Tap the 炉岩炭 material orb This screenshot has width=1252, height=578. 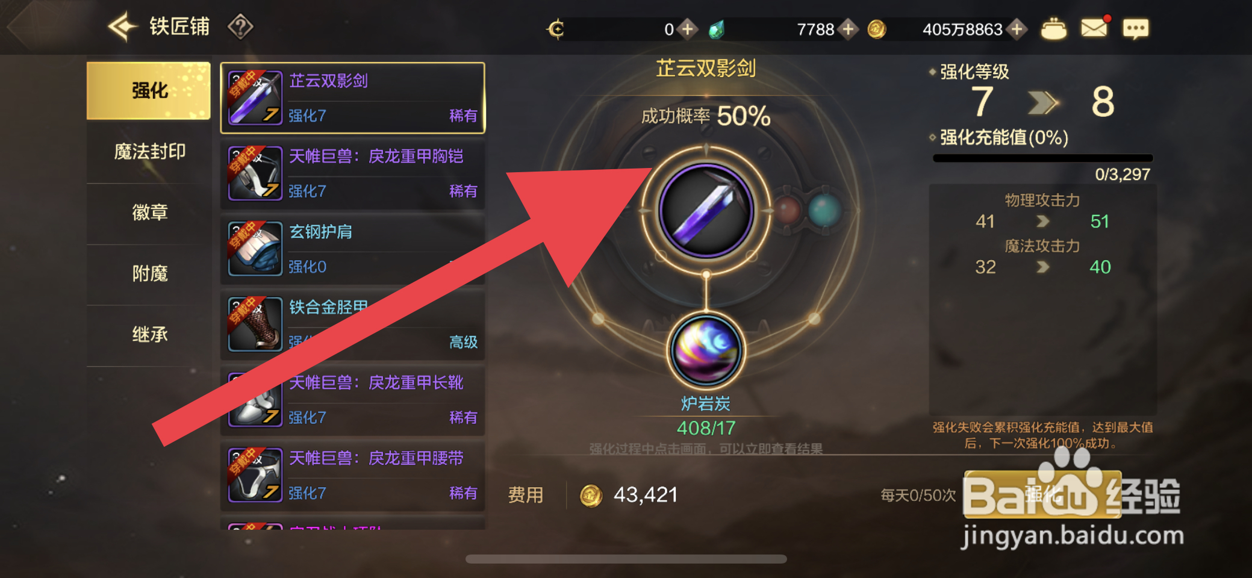coord(706,350)
